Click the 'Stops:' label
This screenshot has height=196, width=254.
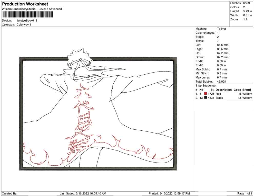[200, 37]
